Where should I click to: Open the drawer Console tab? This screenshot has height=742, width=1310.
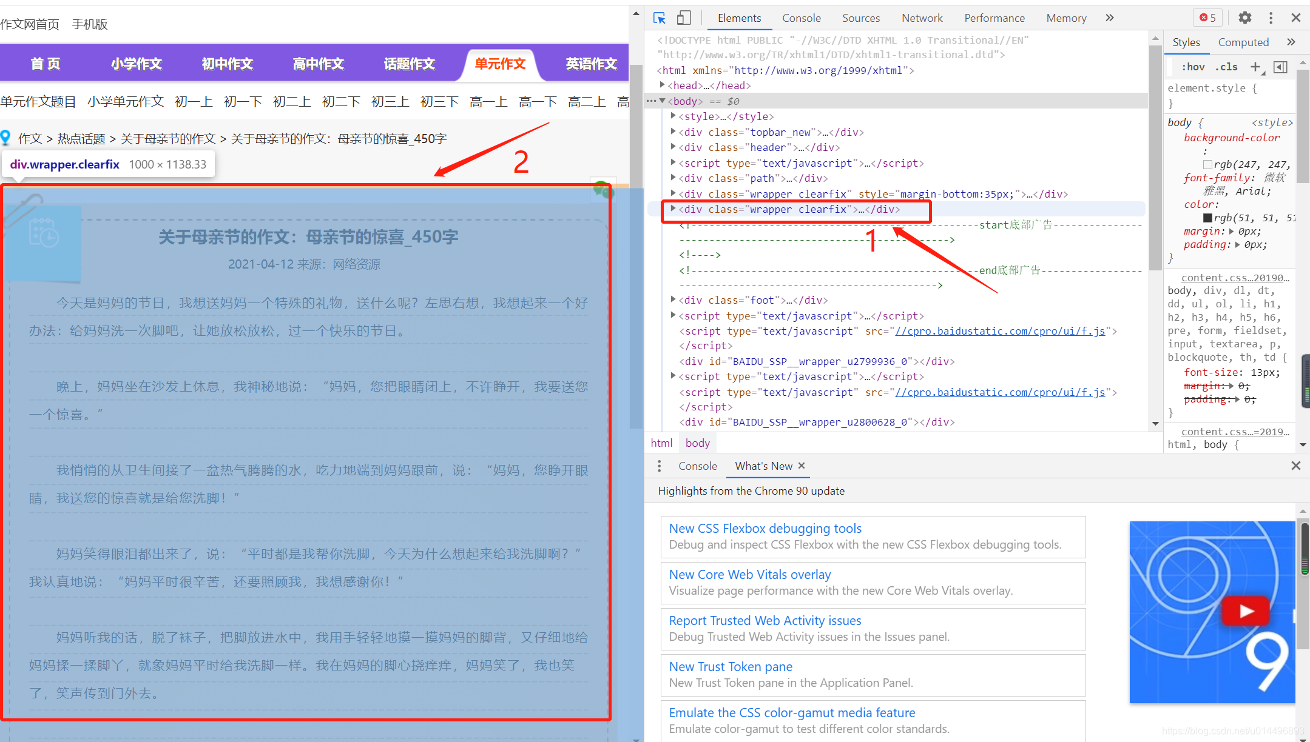[x=698, y=466]
